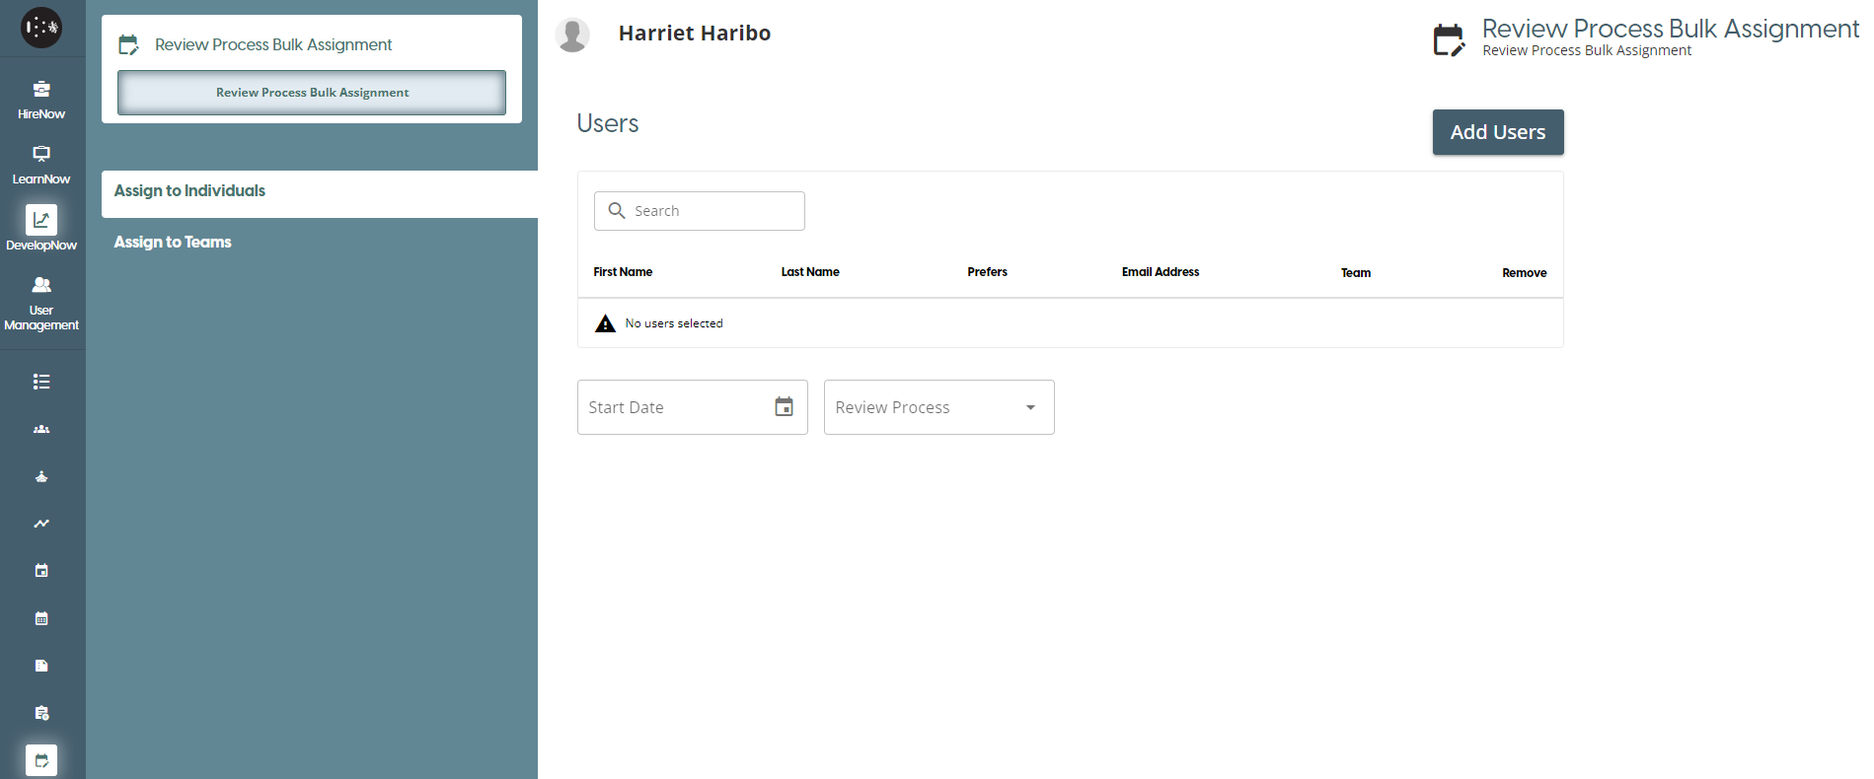Click the document page sidebar icon

click(x=41, y=666)
